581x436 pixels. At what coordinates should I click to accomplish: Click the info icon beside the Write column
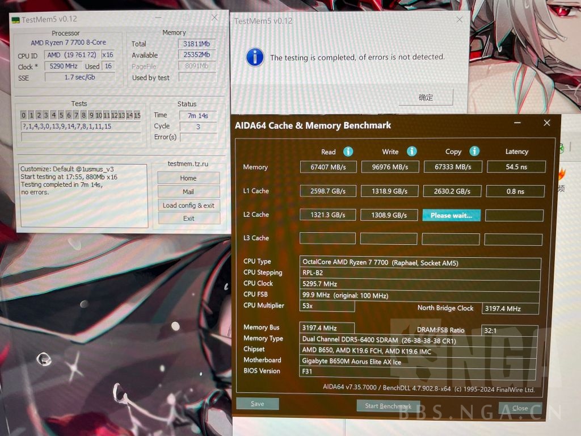(412, 152)
